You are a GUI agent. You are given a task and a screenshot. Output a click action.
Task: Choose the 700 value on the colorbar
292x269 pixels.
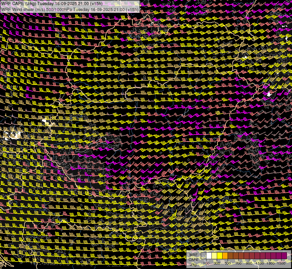[x=238, y=263]
